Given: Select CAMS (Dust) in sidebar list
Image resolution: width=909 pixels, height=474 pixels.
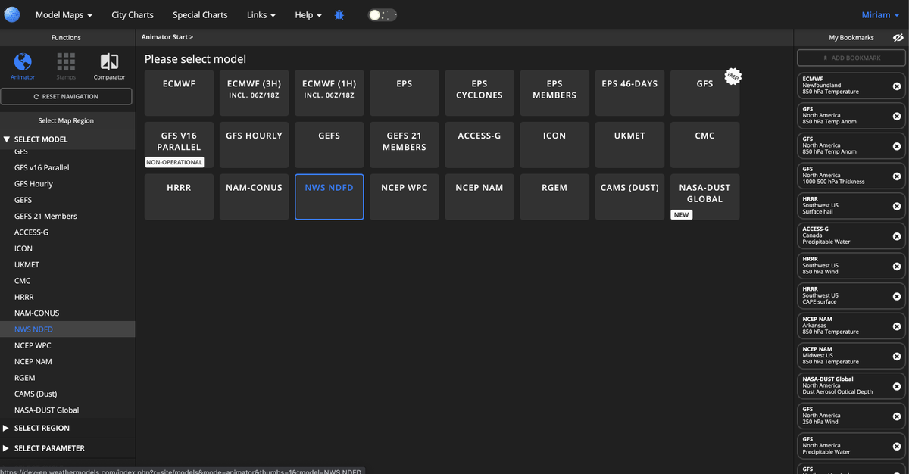Looking at the screenshot, I should click(x=67, y=394).
